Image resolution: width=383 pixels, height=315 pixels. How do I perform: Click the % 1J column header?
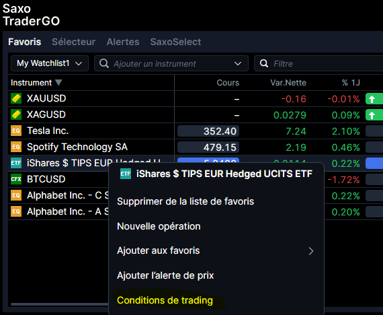tap(351, 83)
